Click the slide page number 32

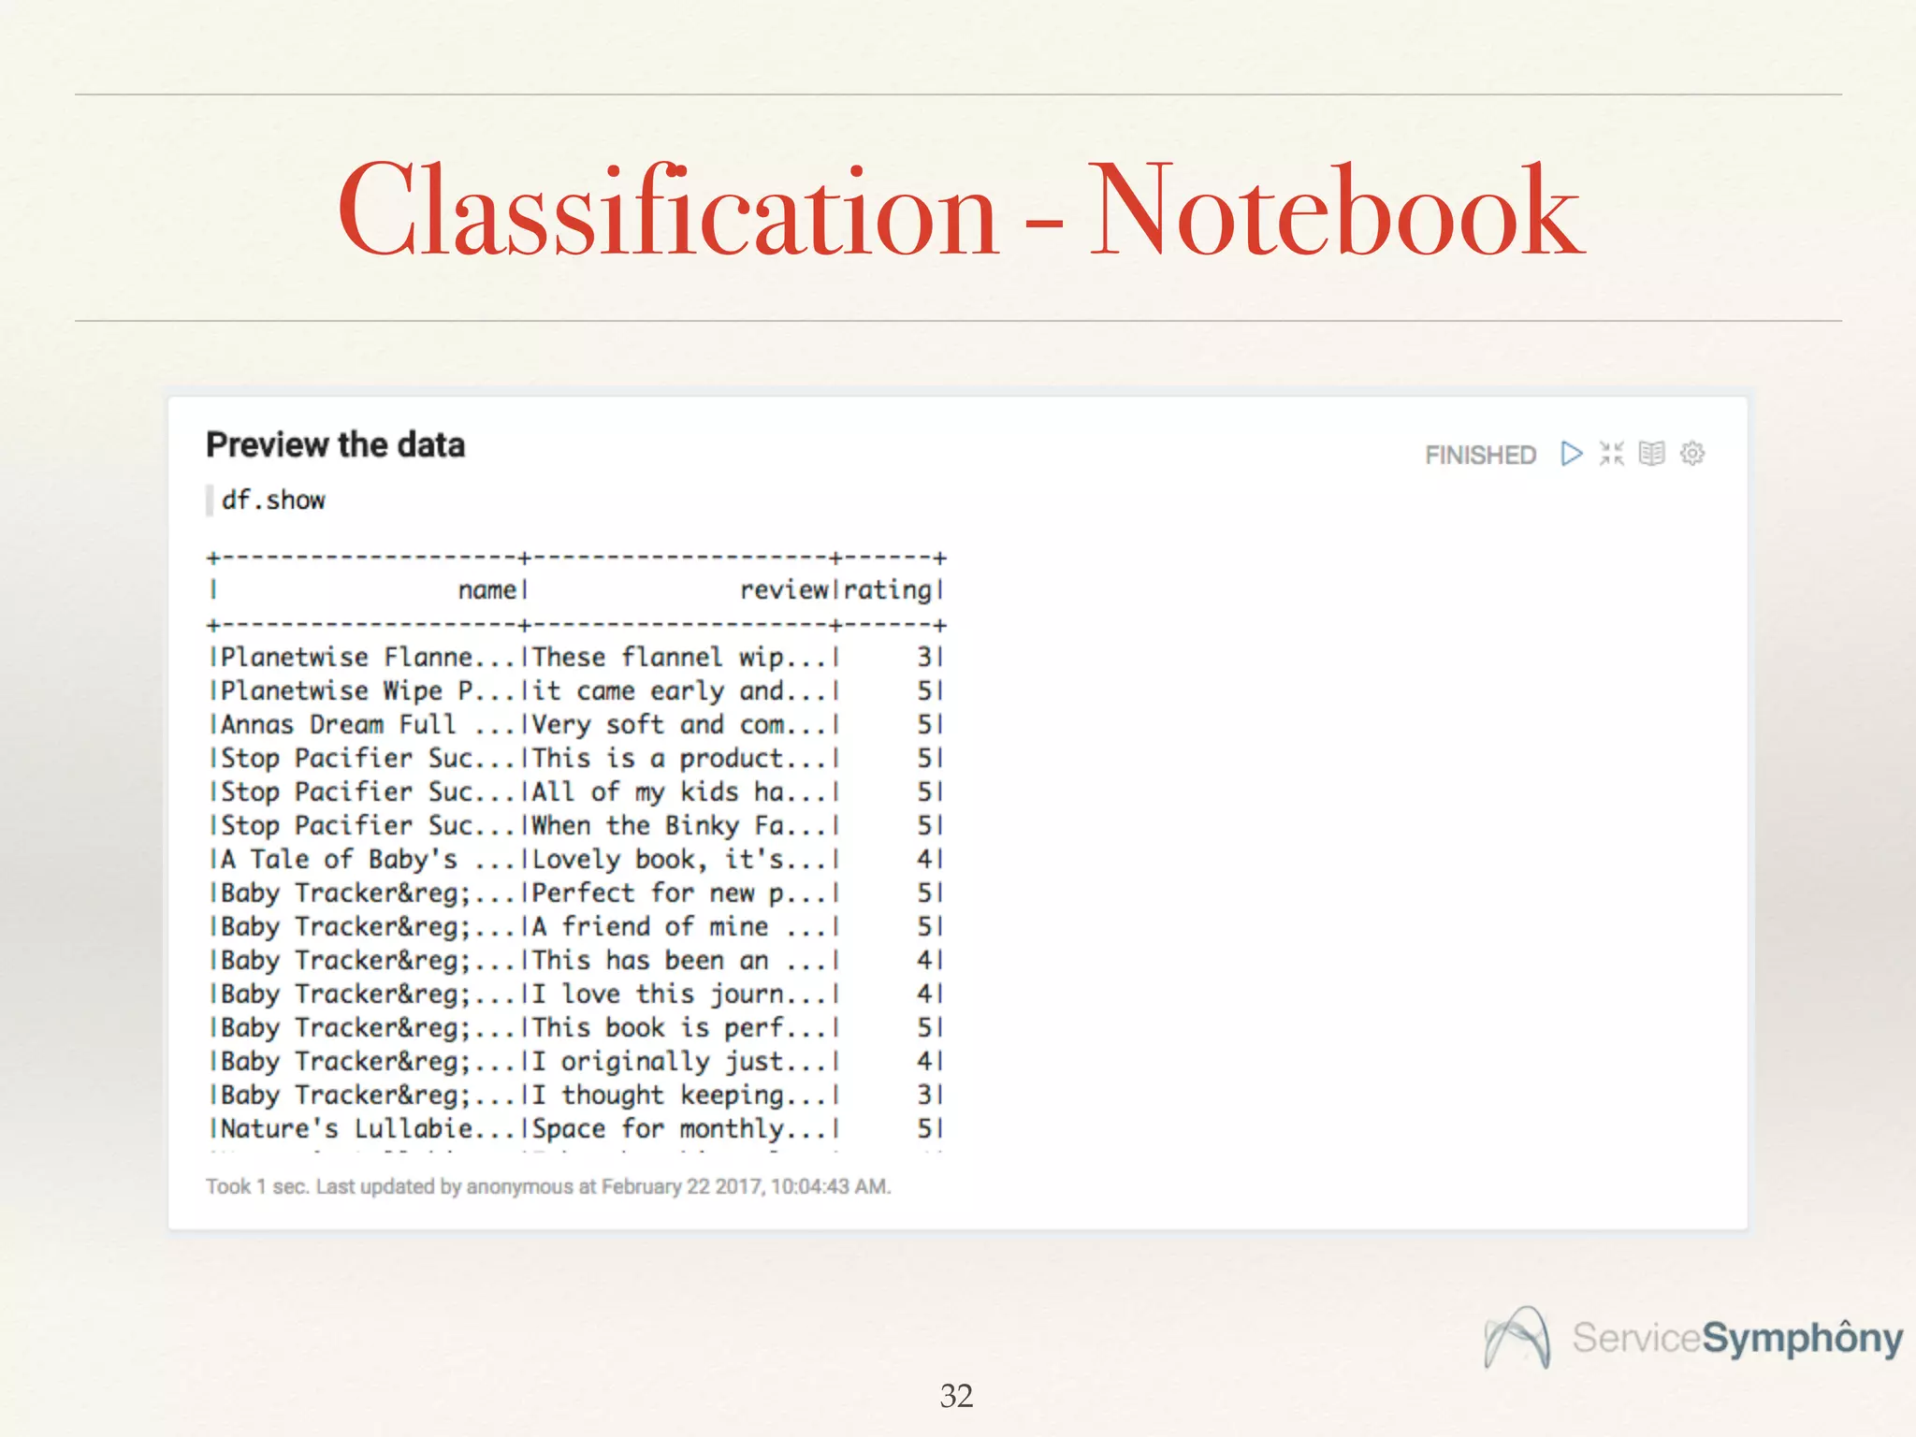pyautogui.click(x=956, y=1395)
